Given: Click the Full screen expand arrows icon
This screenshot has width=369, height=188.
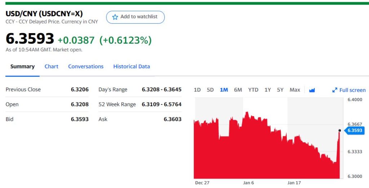Looking at the screenshot, I should coord(335,90).
